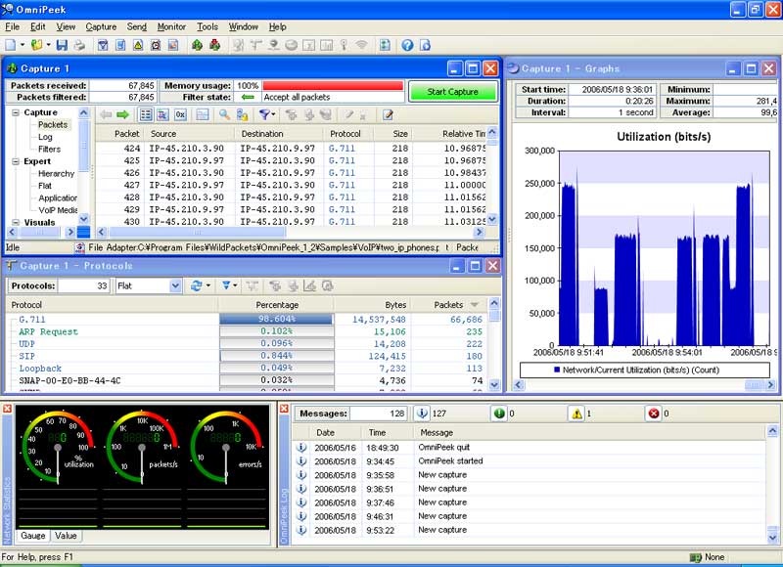Click the Print icon in main toolbar
The image size is (783, 567).
point(79,45)
